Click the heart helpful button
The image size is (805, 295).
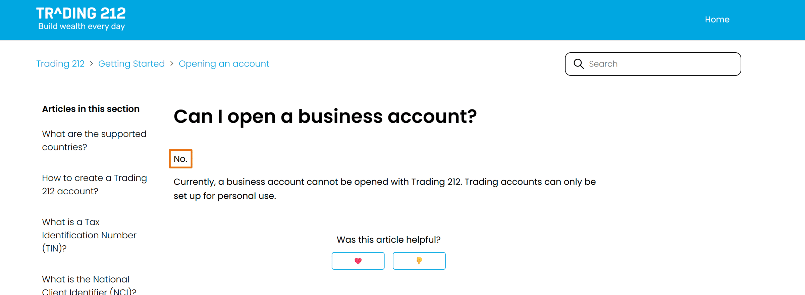[358, 261]
